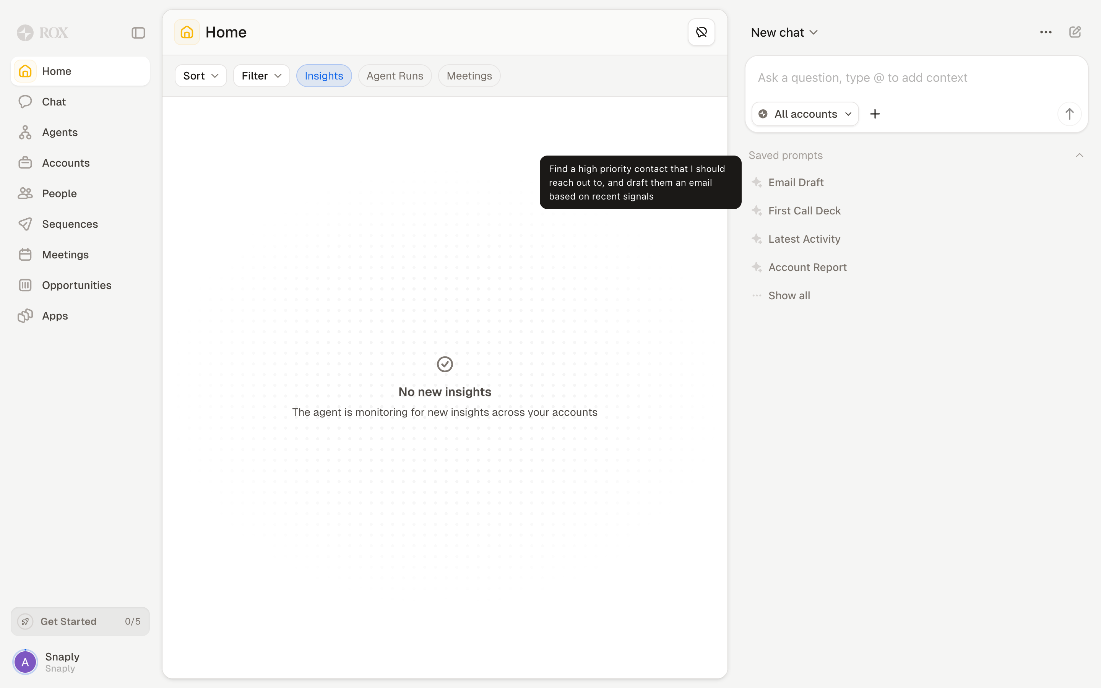Open the Sort dropdown

pyautogui.click(x=201, y=76)
